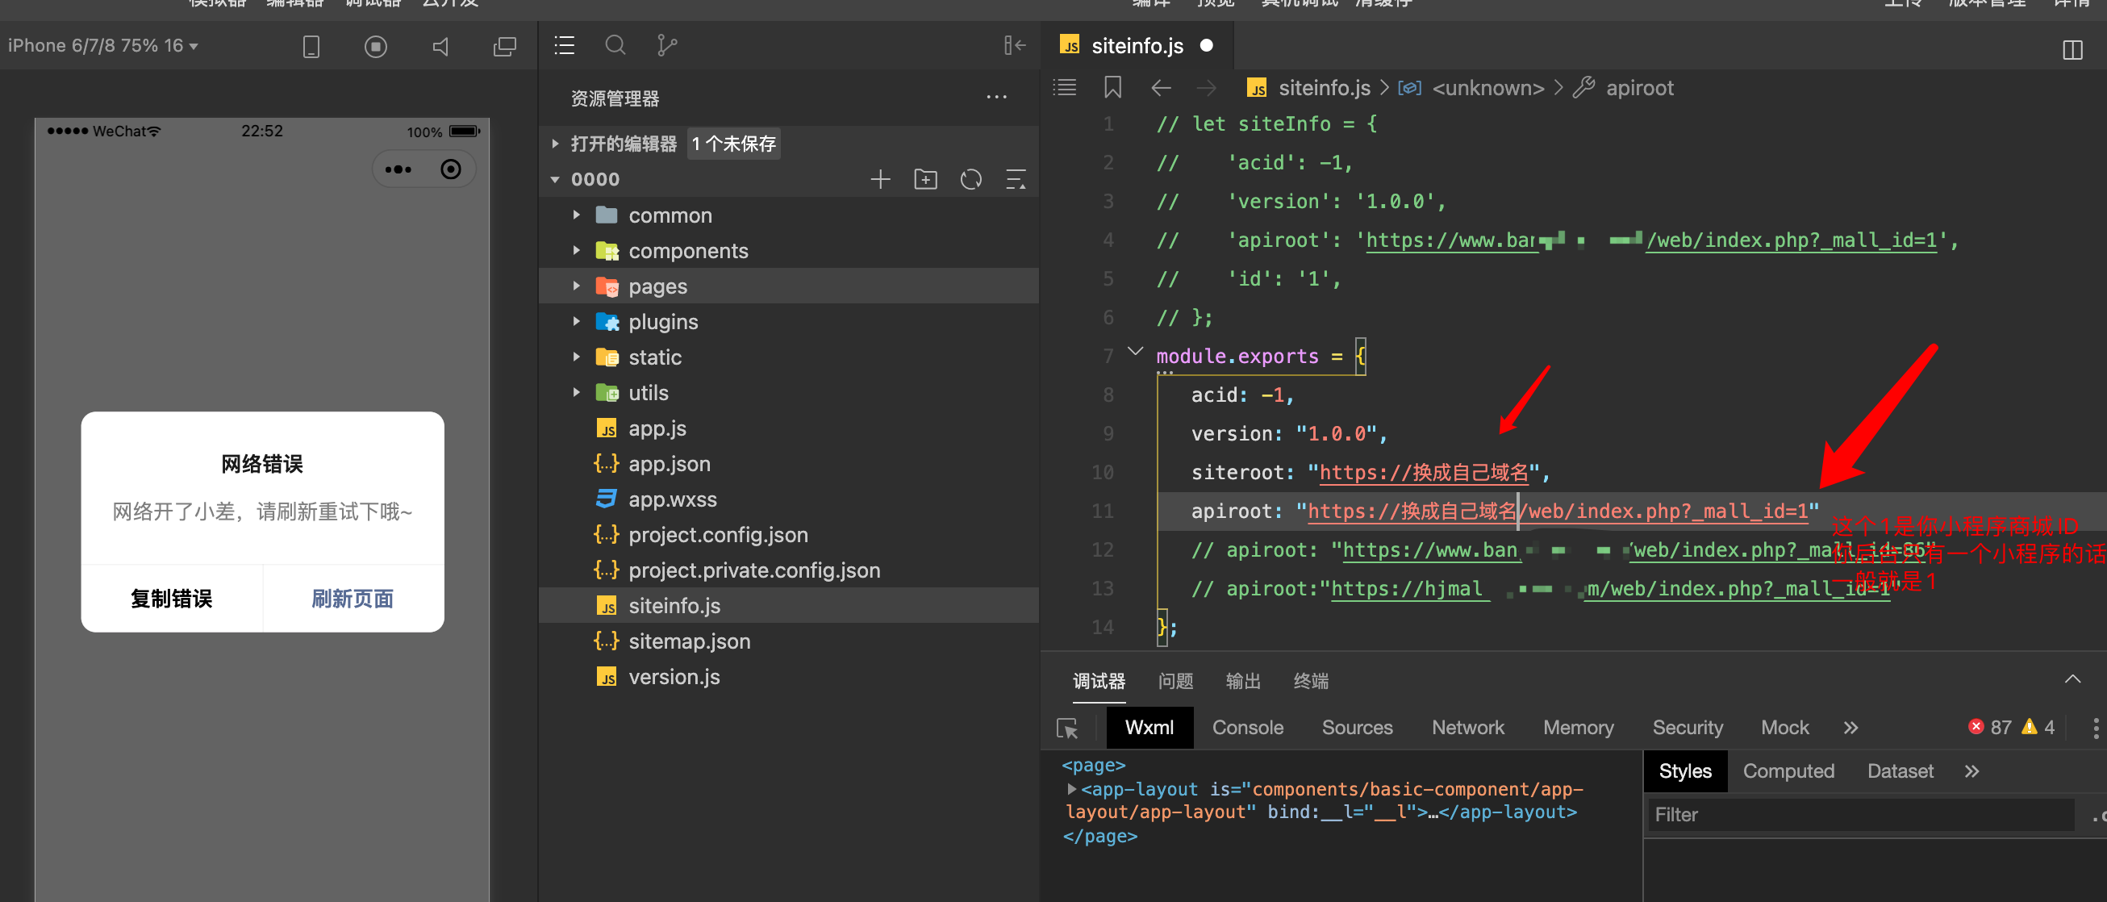Select the element inspector arrow icon

pos(1067,728)
